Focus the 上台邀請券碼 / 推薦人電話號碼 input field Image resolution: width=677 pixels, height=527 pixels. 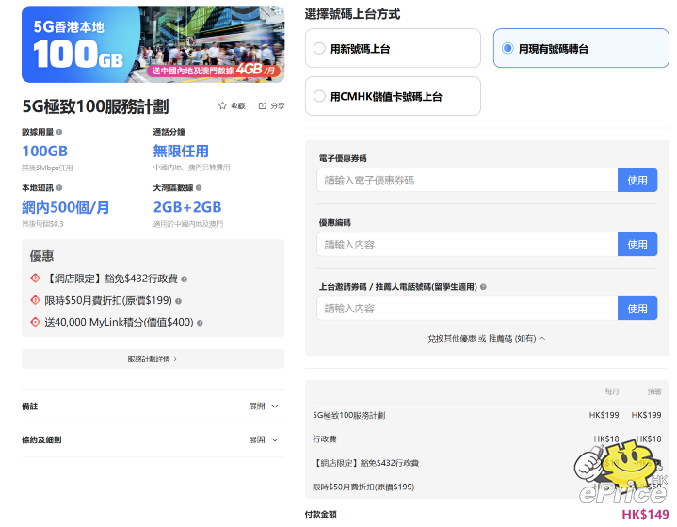pyautogui.click(x=467, y=308)
